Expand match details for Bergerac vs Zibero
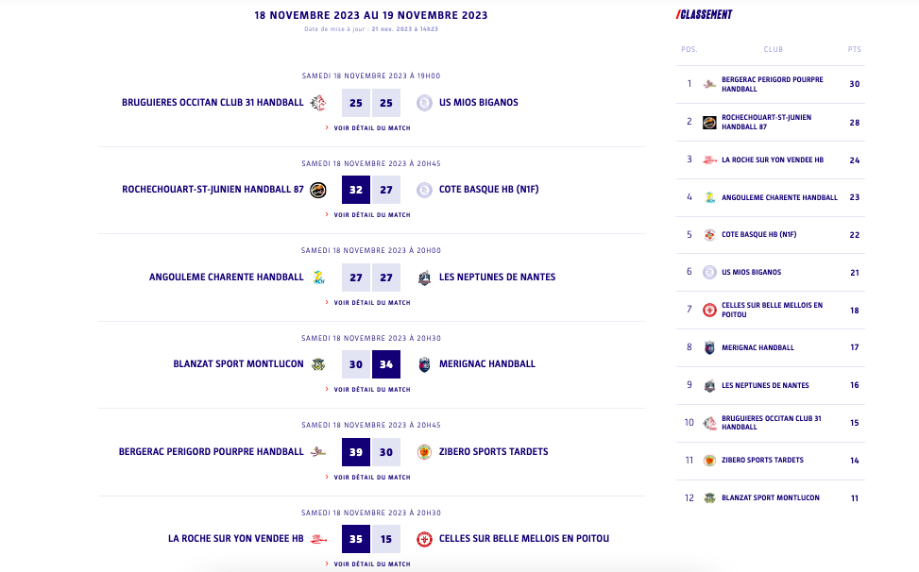 371,477
